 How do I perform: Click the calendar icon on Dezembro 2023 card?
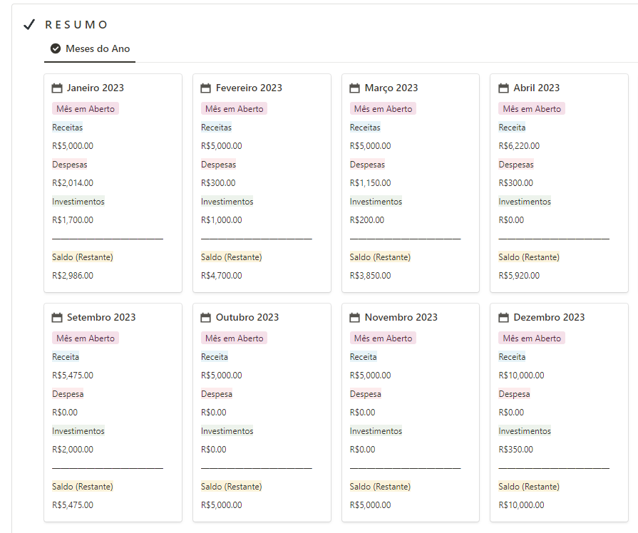pyautogui.click(x=504, y=318)
